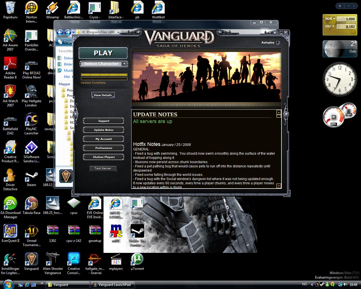Open Explorer recent pages dropdown arrow

(x=73, y=32)
